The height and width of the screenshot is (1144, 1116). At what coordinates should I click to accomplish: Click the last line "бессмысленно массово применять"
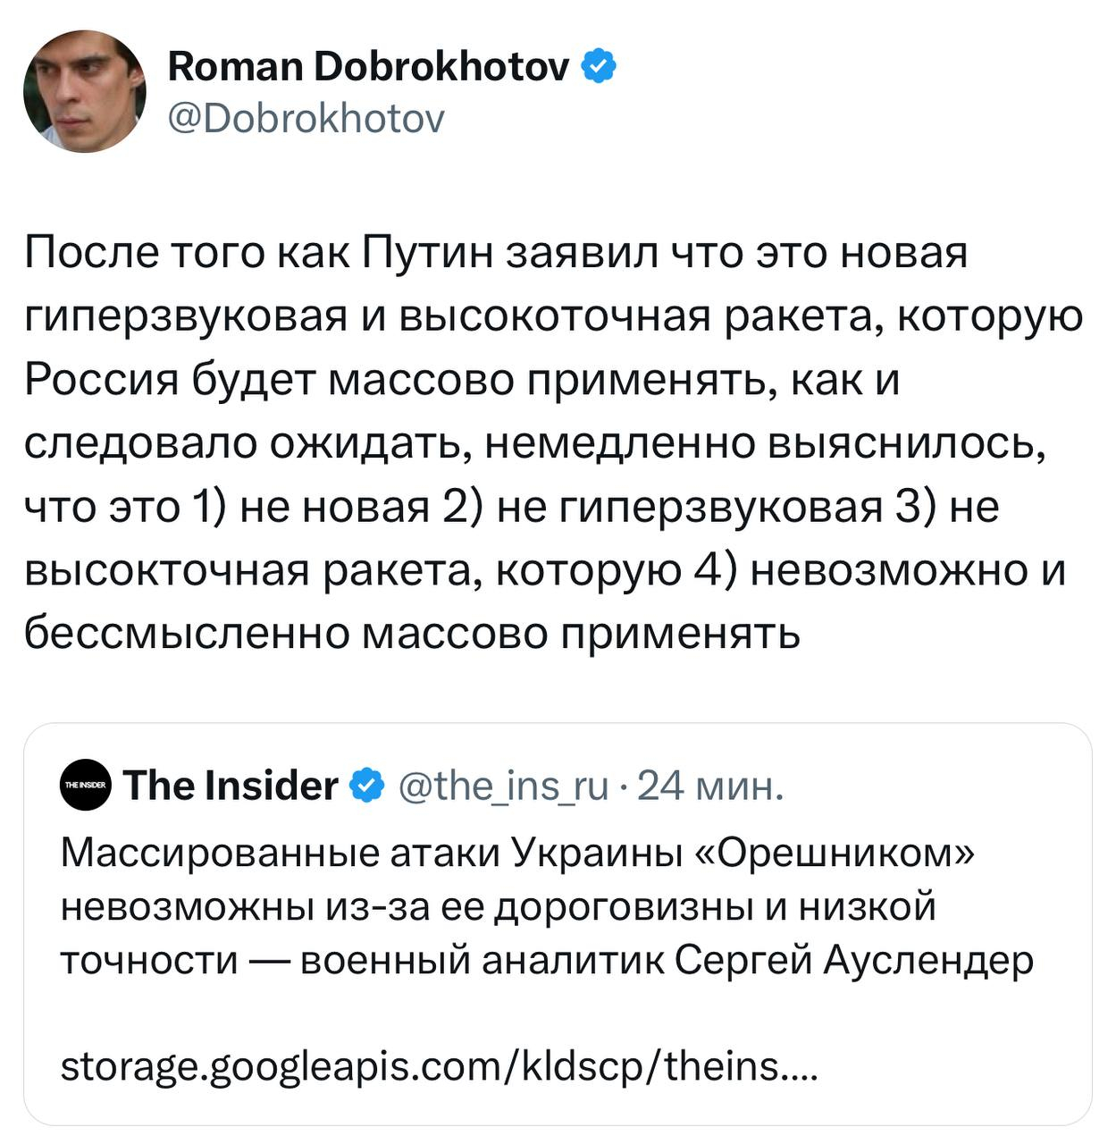pos(411,634)
